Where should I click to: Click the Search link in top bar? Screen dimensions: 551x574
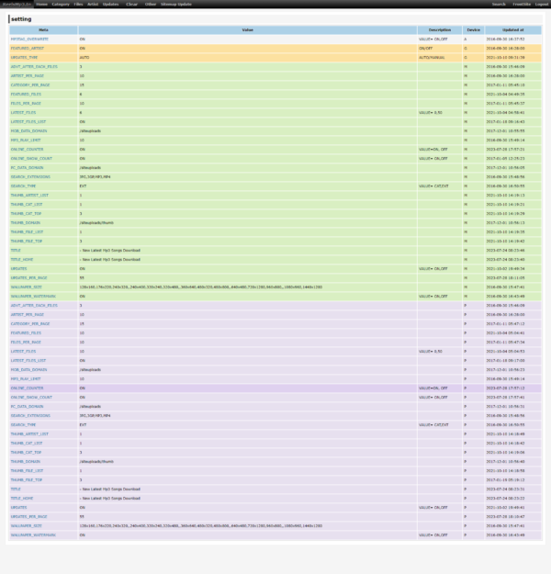499,4
